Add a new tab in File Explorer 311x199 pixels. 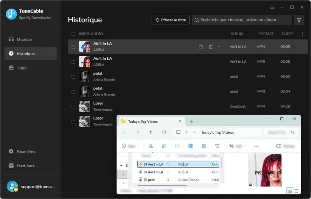[x=192, y=122]
